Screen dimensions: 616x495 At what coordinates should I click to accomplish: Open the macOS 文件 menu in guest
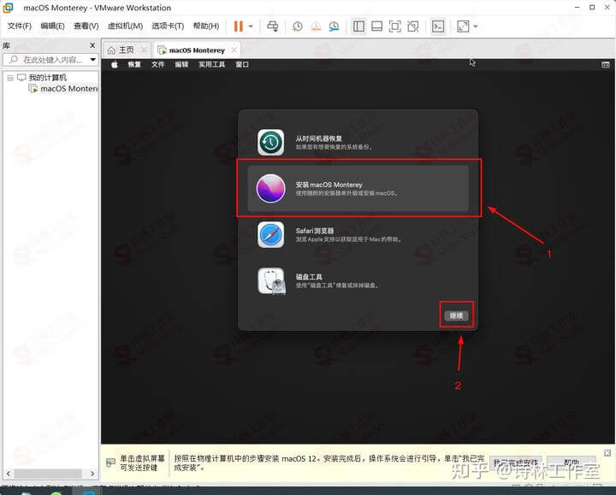[x=157, y=64]
